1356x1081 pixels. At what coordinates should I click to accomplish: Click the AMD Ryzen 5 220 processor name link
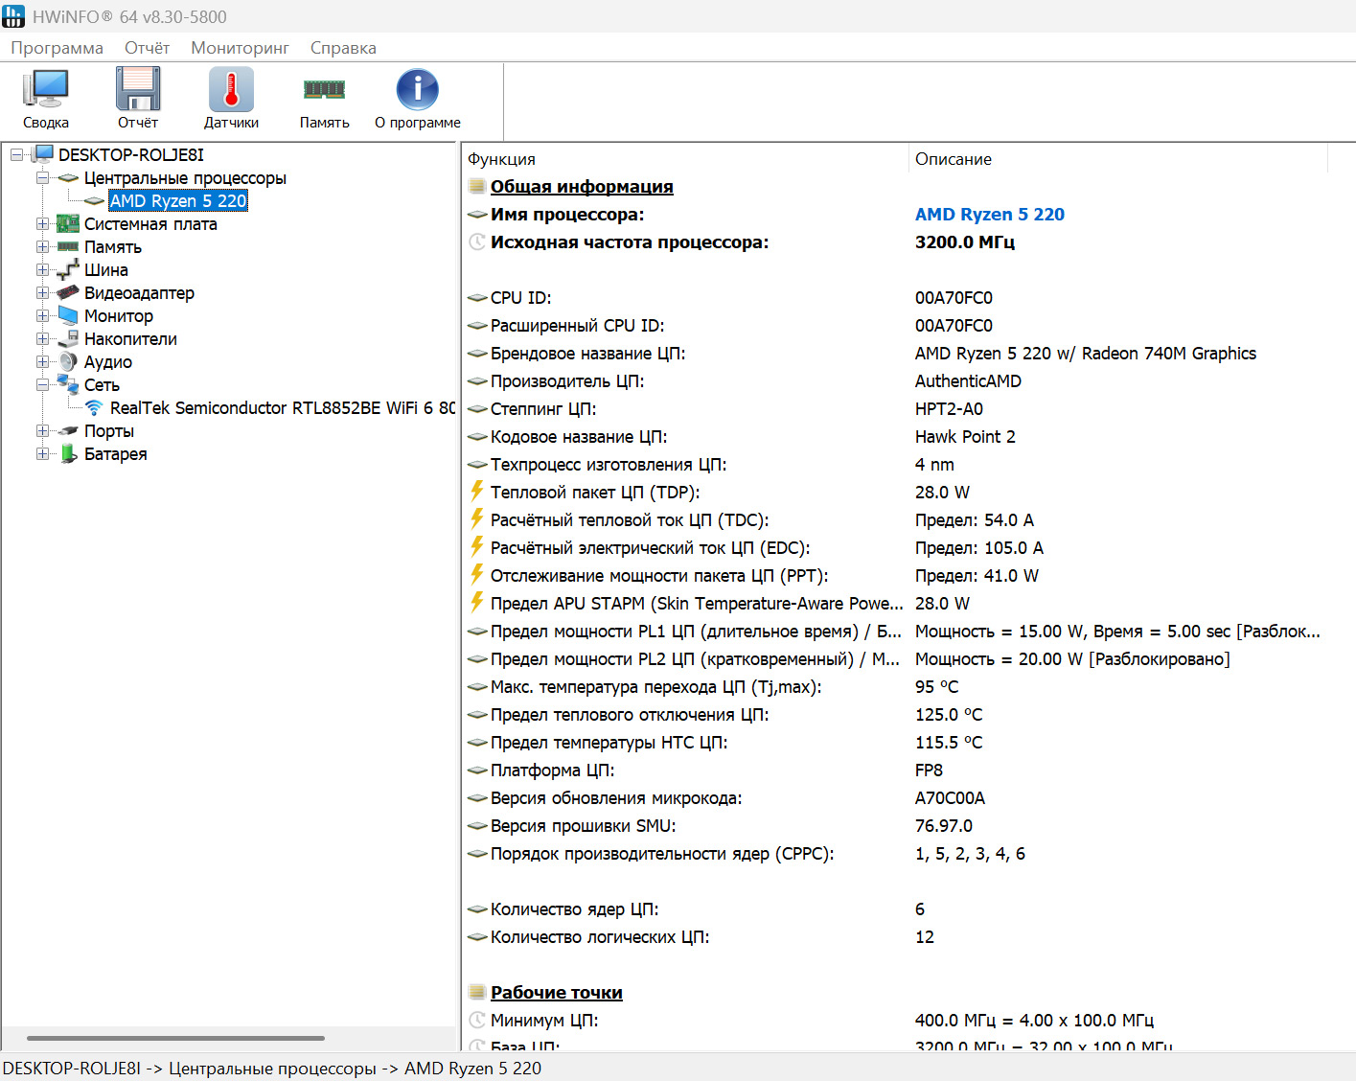click(989, 215)
